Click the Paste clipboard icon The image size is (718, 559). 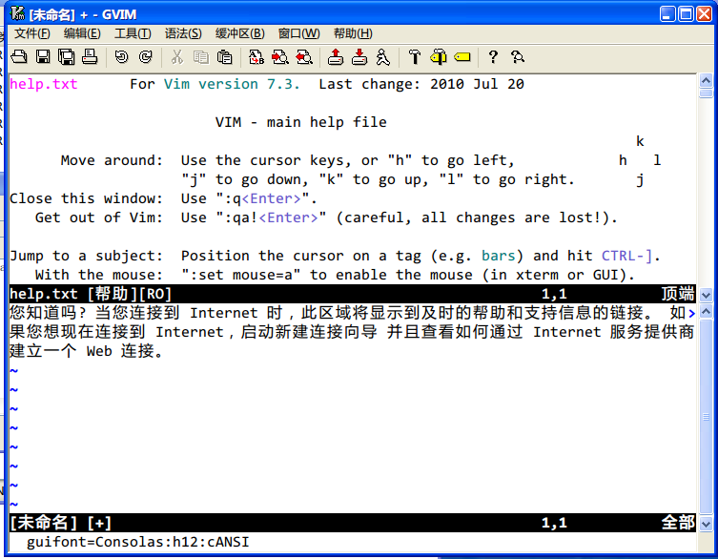[224, 57]
